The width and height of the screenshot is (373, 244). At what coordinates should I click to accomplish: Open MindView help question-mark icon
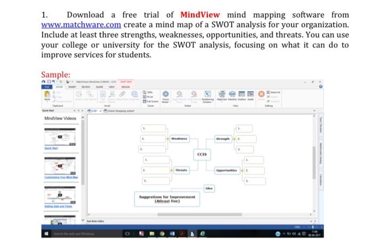pos(321,87)
